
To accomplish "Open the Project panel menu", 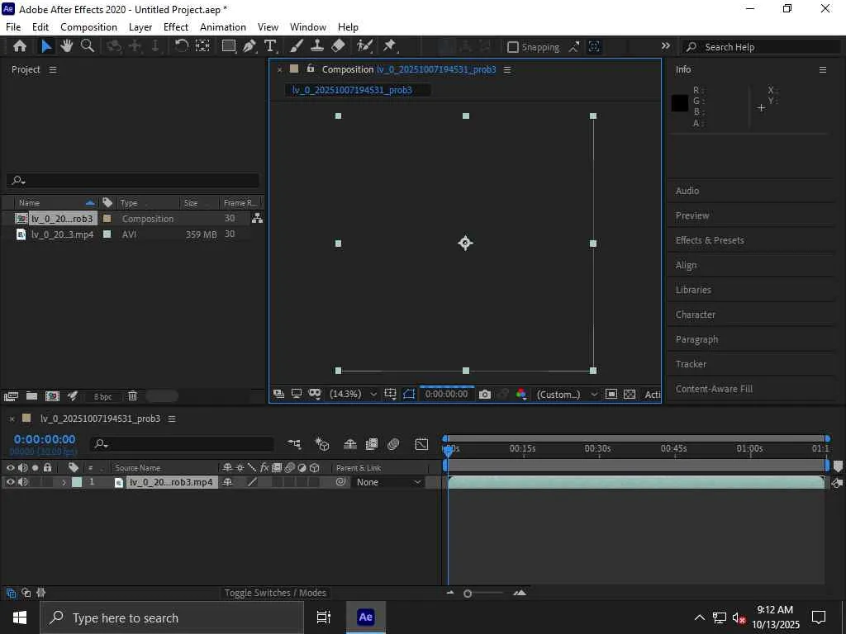I will point(53,69).
